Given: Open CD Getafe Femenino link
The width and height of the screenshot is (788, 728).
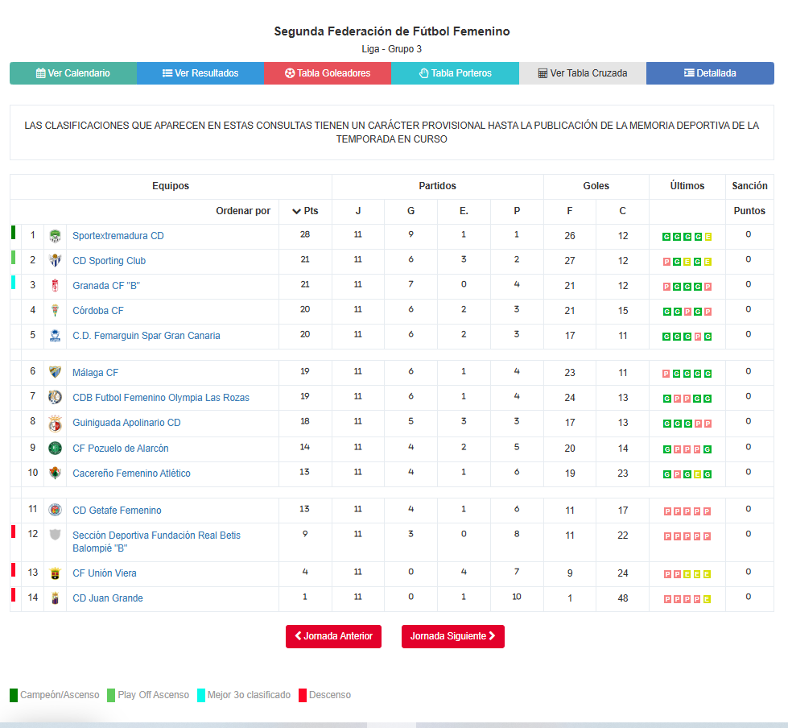Looking at the screenshot, I should pyautogui.click(x=117, y=511).
